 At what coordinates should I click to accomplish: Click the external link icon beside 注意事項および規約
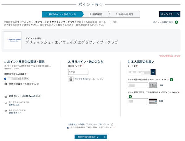[x=112, y=124]
